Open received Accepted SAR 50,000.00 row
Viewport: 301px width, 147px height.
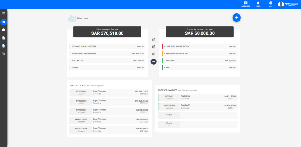pyautogui.click(x=200, y=60)
